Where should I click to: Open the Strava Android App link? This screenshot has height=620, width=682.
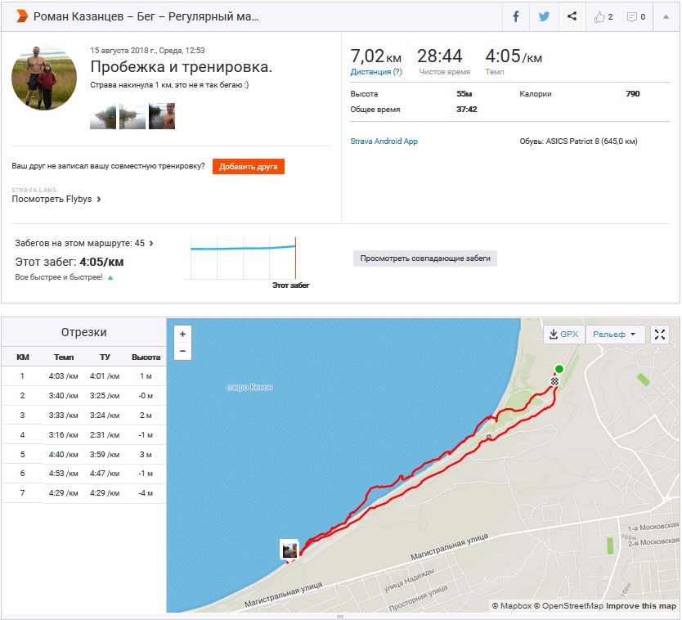pos(384,142)
